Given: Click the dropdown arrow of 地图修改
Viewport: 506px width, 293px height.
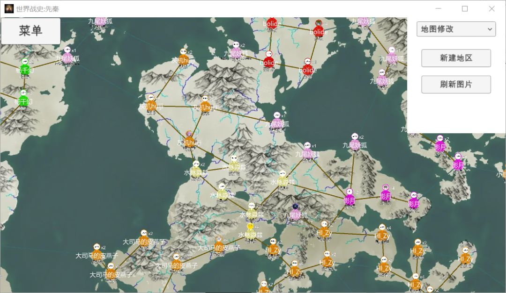Looking at the screenshot, I should coord(490,29).
